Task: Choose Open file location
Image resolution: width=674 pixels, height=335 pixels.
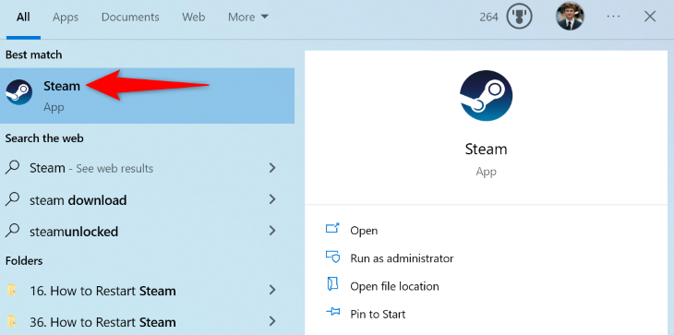Action: click(x=394, y=286)
